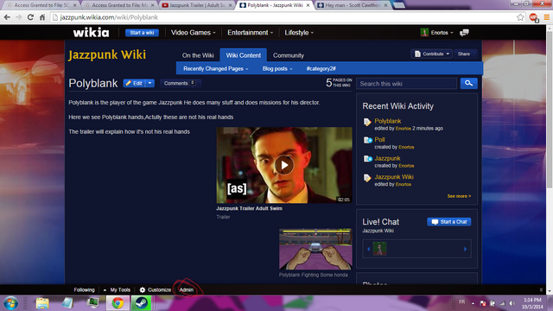
Task: Open the Video Games menu
Action: coord(193,33)
